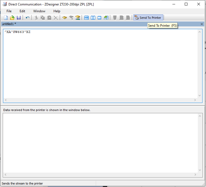Save the file with the floppy icon

[19, 18]
